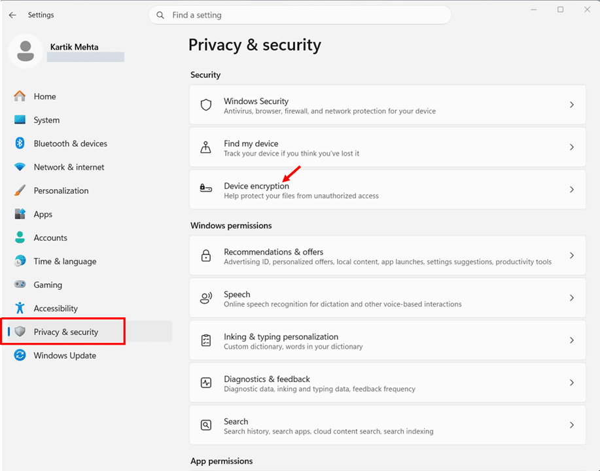Click the Inking & typing personalization icon
This screenshot has height=471, width=600.
pyautogui.click(x=206, y=340)
